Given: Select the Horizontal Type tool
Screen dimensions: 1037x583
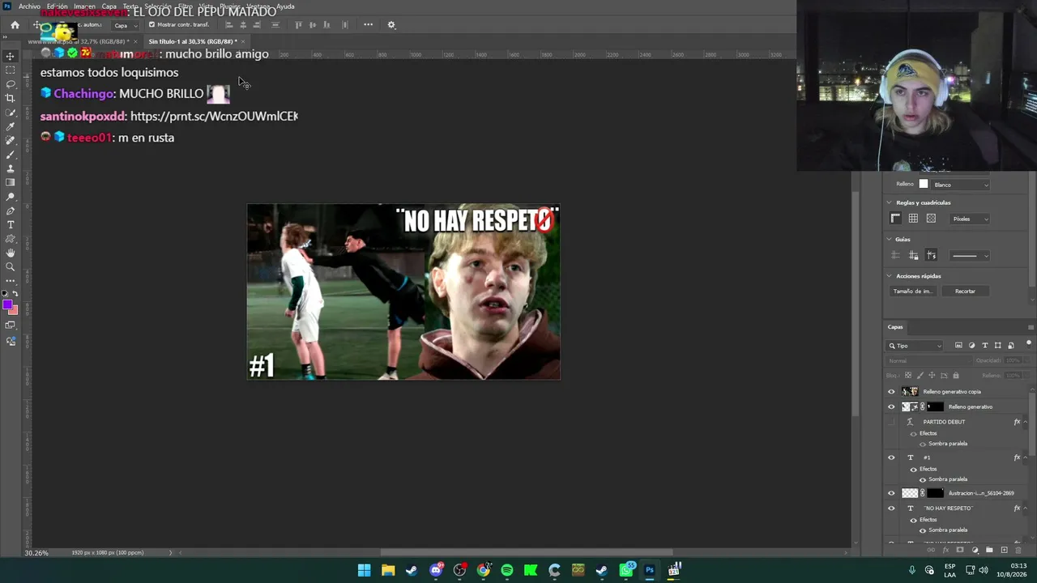Looking at the screenshot, I should (x=11, y=224).
